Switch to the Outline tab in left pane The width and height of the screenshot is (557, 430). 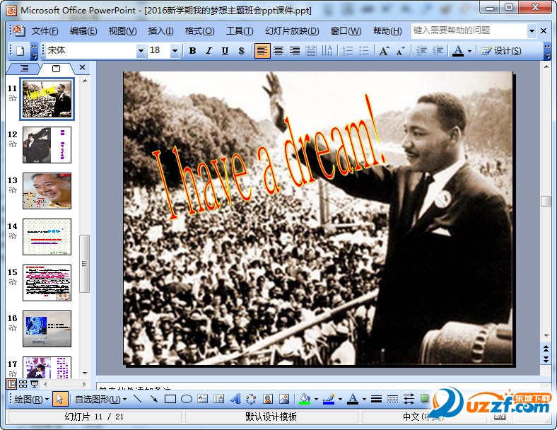pyautogui.click(x=24, y=68)
